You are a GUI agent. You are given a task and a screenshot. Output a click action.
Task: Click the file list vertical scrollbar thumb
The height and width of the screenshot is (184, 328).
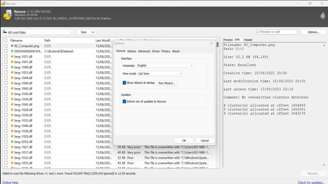[217, 44]
